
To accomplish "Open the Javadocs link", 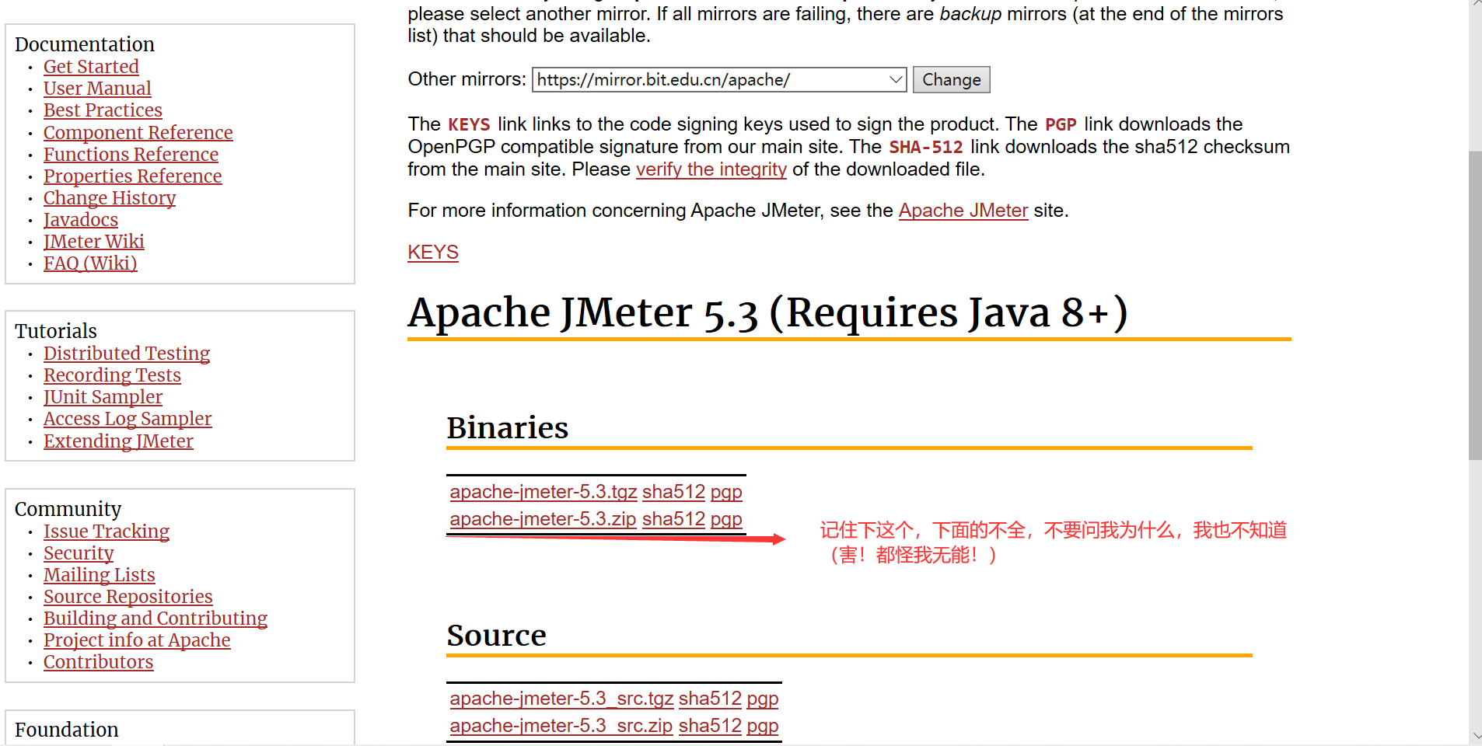I will tap(81, 220).
